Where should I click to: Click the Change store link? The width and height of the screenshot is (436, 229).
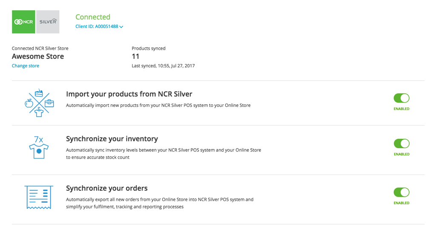pyautogui.click(x=25, y=66)
